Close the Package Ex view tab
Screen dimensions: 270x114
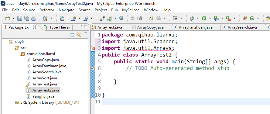pos(34,27)
